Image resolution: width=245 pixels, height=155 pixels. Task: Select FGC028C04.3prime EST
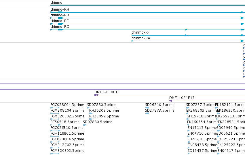pyautogui.click(x=67, y=105)
